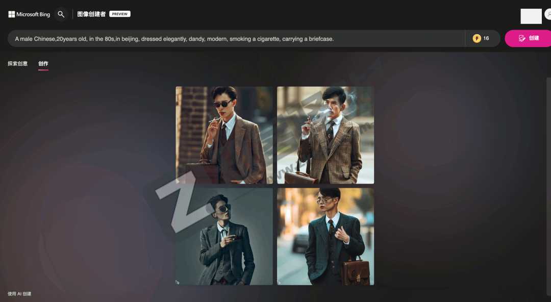Switch to the 探索创意 tab
551x302 pixels.
pyautogui.click(x=17, y=63)
